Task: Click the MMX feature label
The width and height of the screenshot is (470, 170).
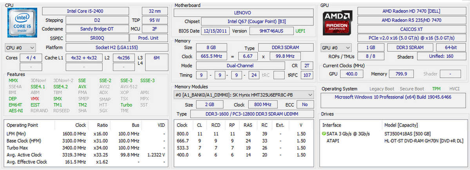Action: (13, 81)
